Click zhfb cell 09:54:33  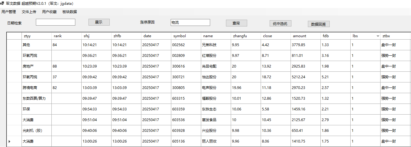point(126,109)
